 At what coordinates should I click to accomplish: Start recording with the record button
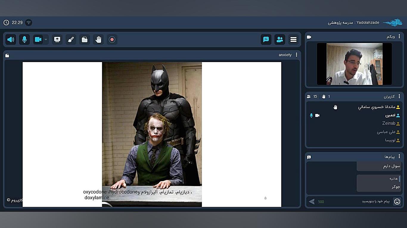pos(112,39)
